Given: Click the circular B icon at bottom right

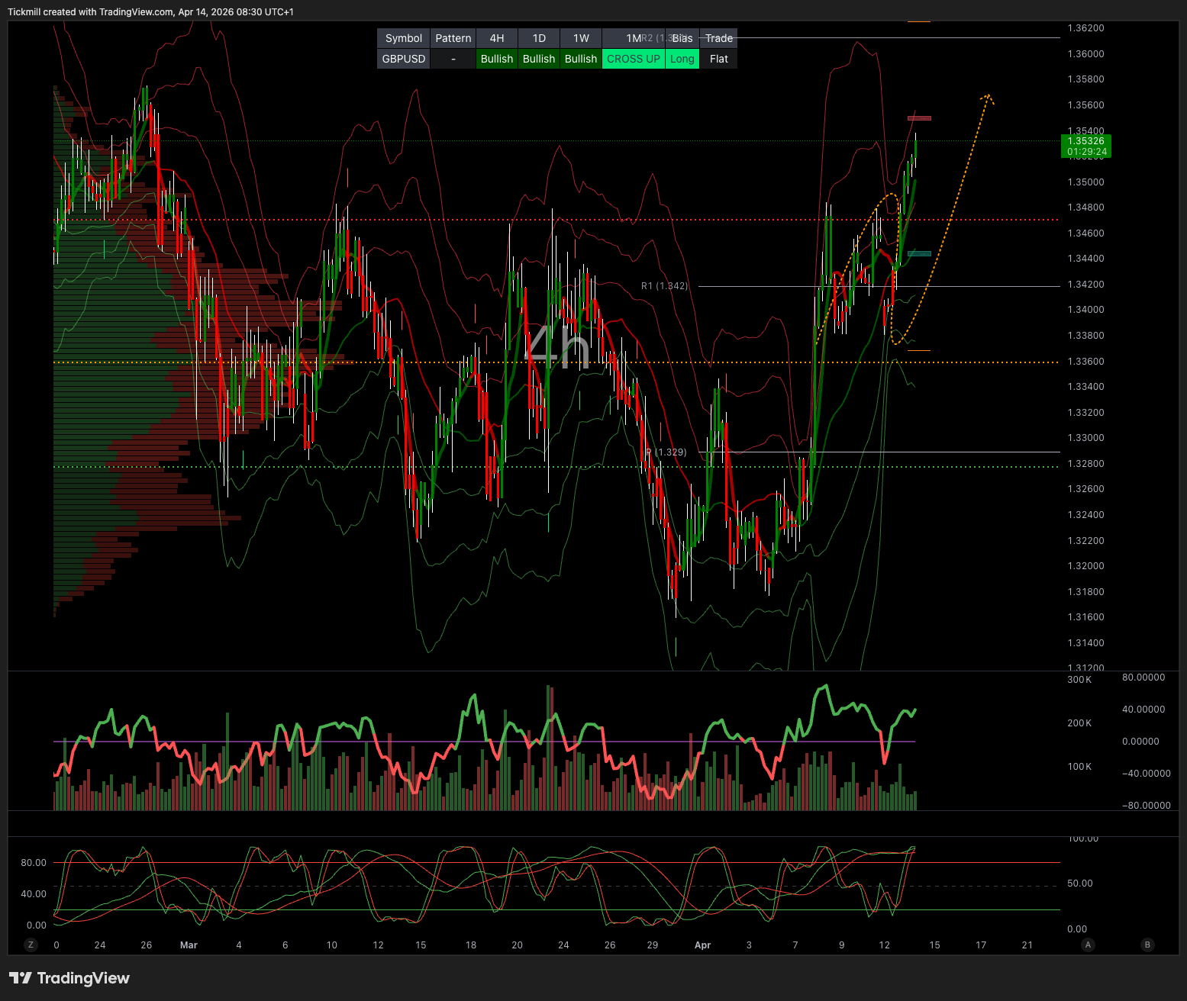Looking at the screenshot, I should (x=1147, y=945).
